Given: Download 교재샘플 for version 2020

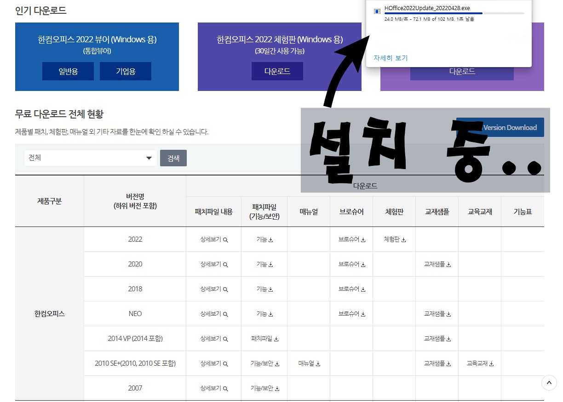Looking at the screenshot, I should [x=437, y=264].
